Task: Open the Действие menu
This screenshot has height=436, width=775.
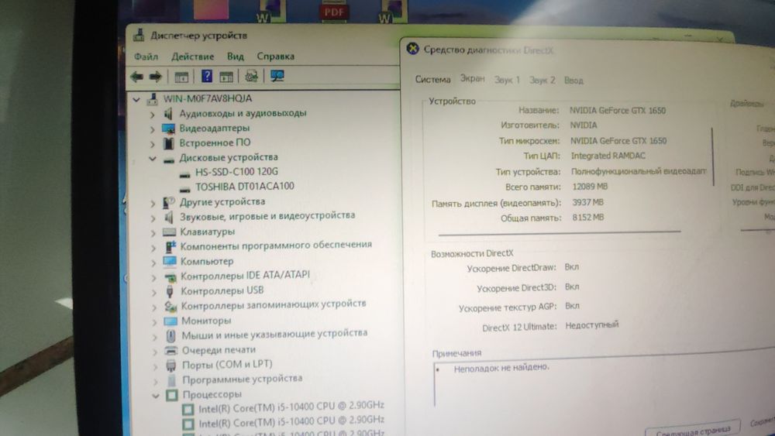Action: [x=193, y=57]
